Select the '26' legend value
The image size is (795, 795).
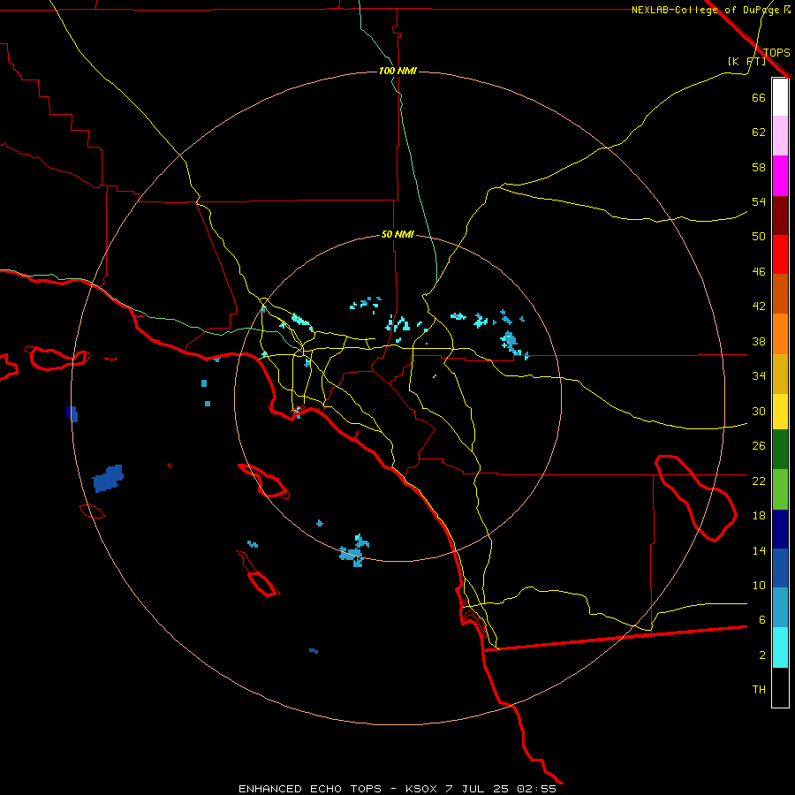click(759, 446)
